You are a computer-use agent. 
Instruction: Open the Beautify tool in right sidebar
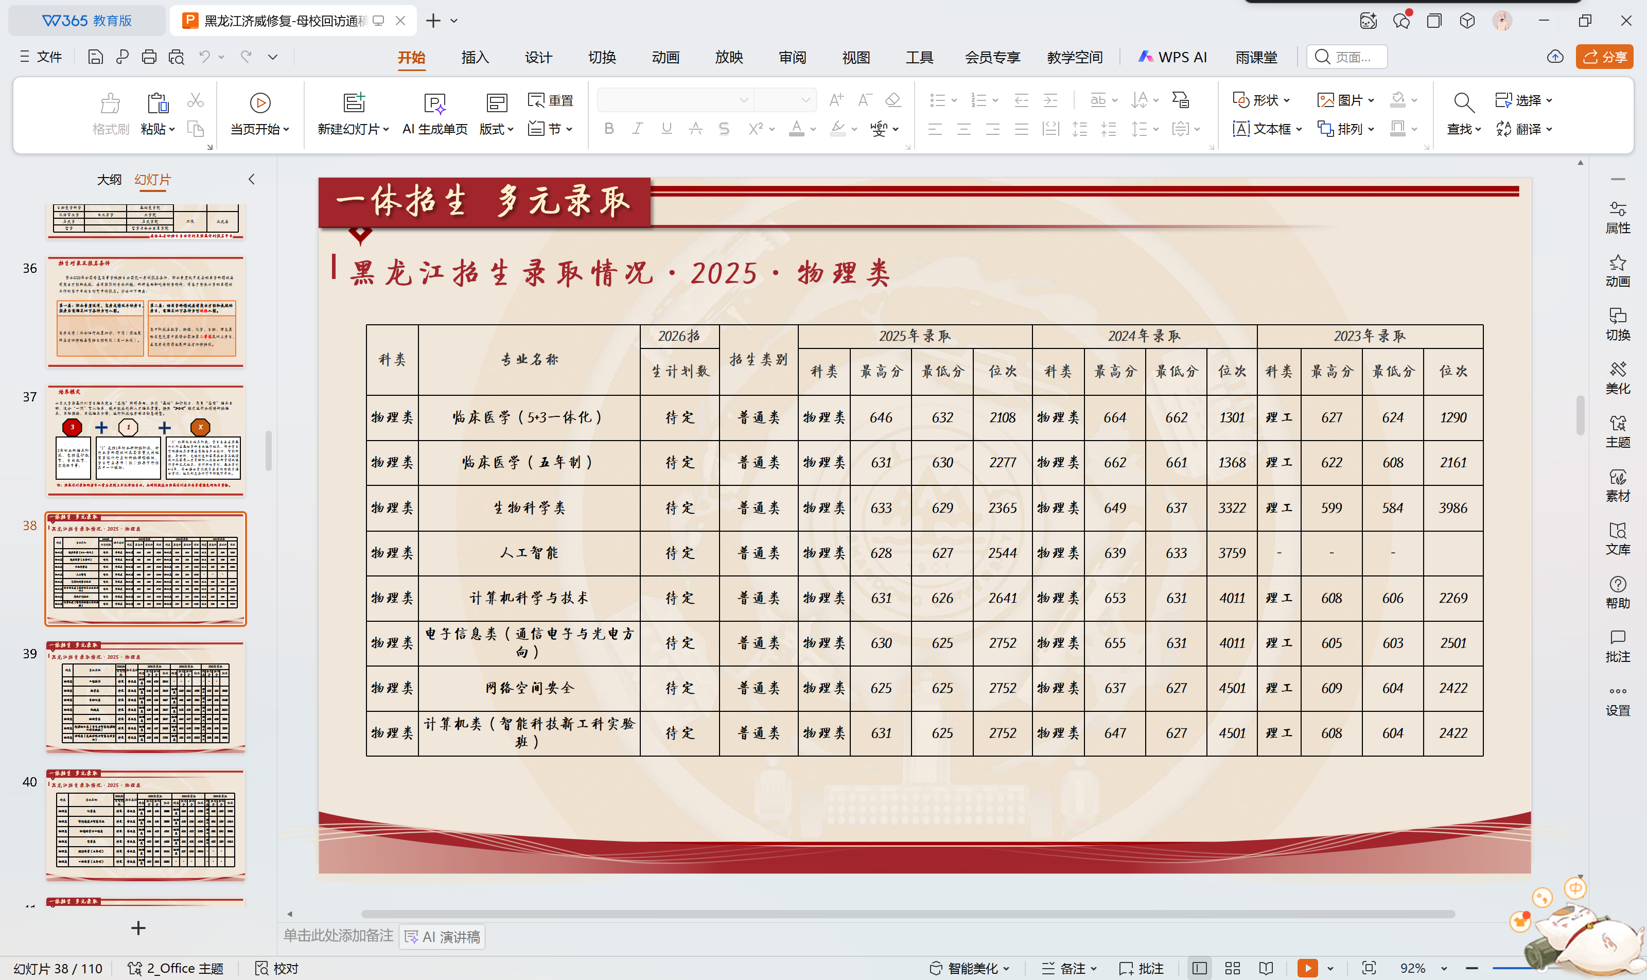pos(1617,378)
